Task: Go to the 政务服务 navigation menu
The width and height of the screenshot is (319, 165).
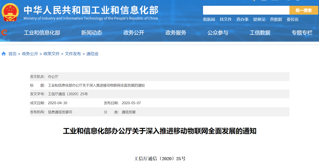Action: tap(176, 33)
